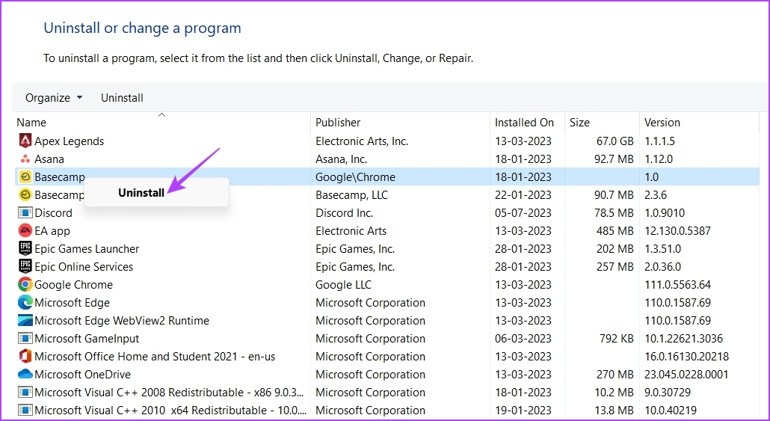The width and height of the screenshot is (770, 421).
Task: Click the EA app icon
Action: click(x=25, y=231)
